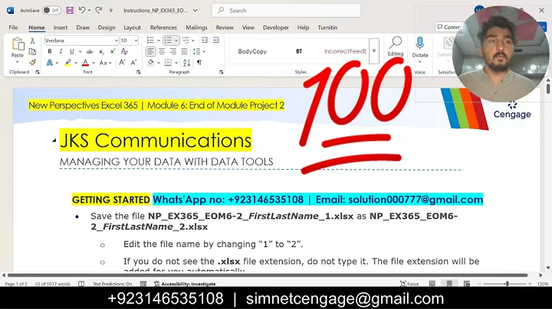
Task: Decrease paragraph indent
Action: [205, 41]
